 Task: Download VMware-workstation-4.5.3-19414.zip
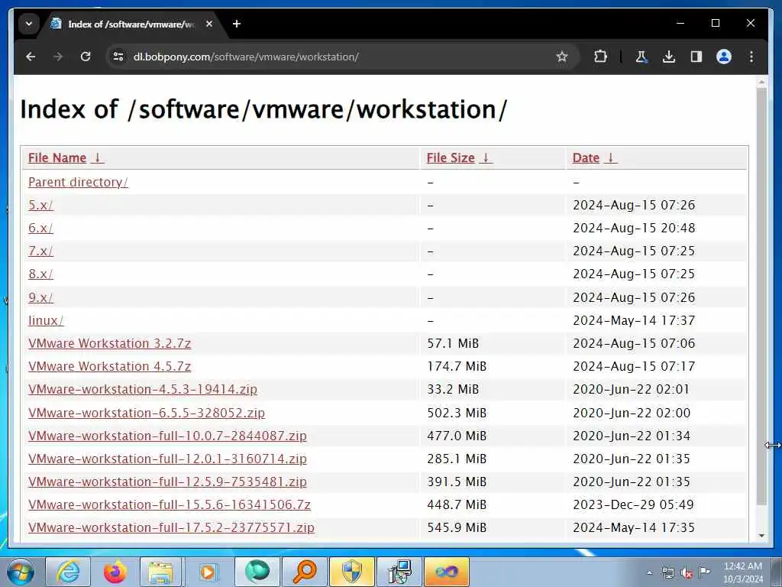point(143,389)
